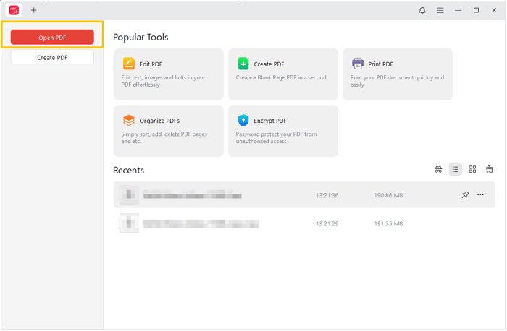Add a new tab with plus icon
The image size is (507, 331).
click(x=33, y=10)
